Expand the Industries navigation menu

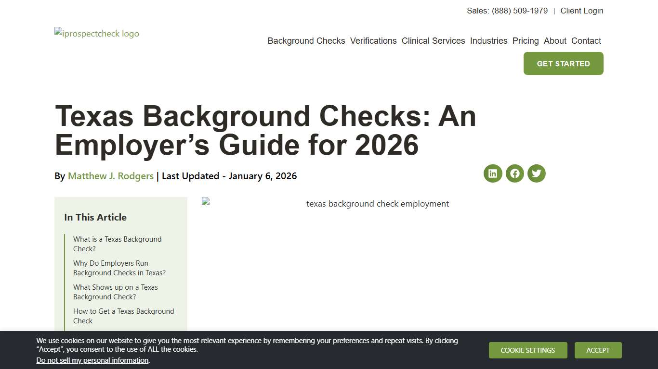(x=488, y=41)
